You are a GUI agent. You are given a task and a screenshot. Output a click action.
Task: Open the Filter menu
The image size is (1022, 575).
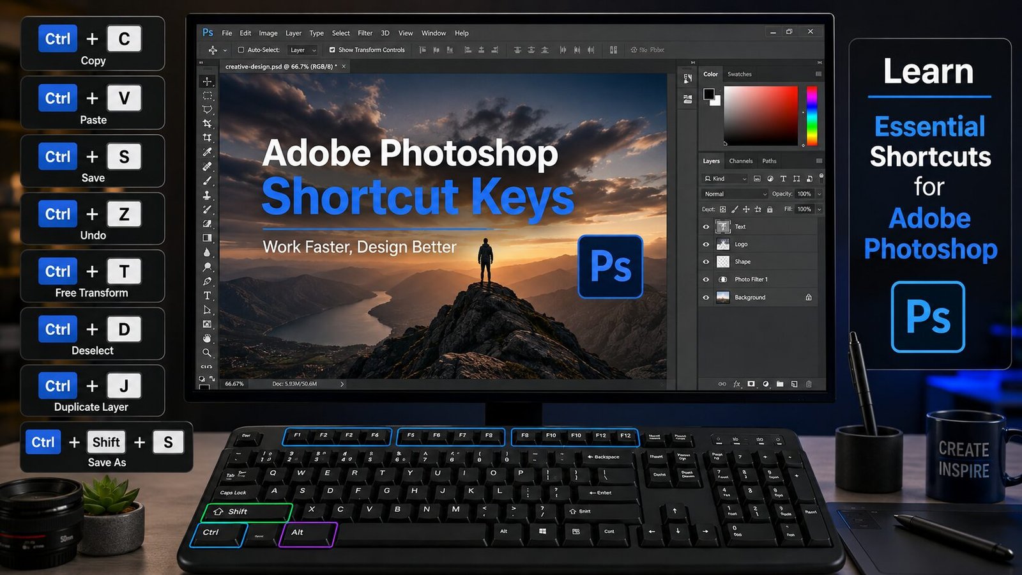(365, 33)
